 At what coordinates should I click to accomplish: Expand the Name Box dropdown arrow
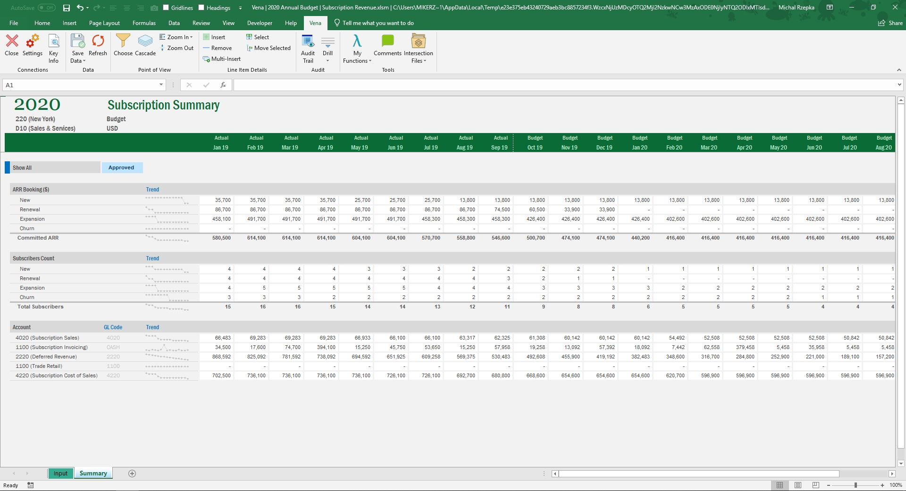161,85
